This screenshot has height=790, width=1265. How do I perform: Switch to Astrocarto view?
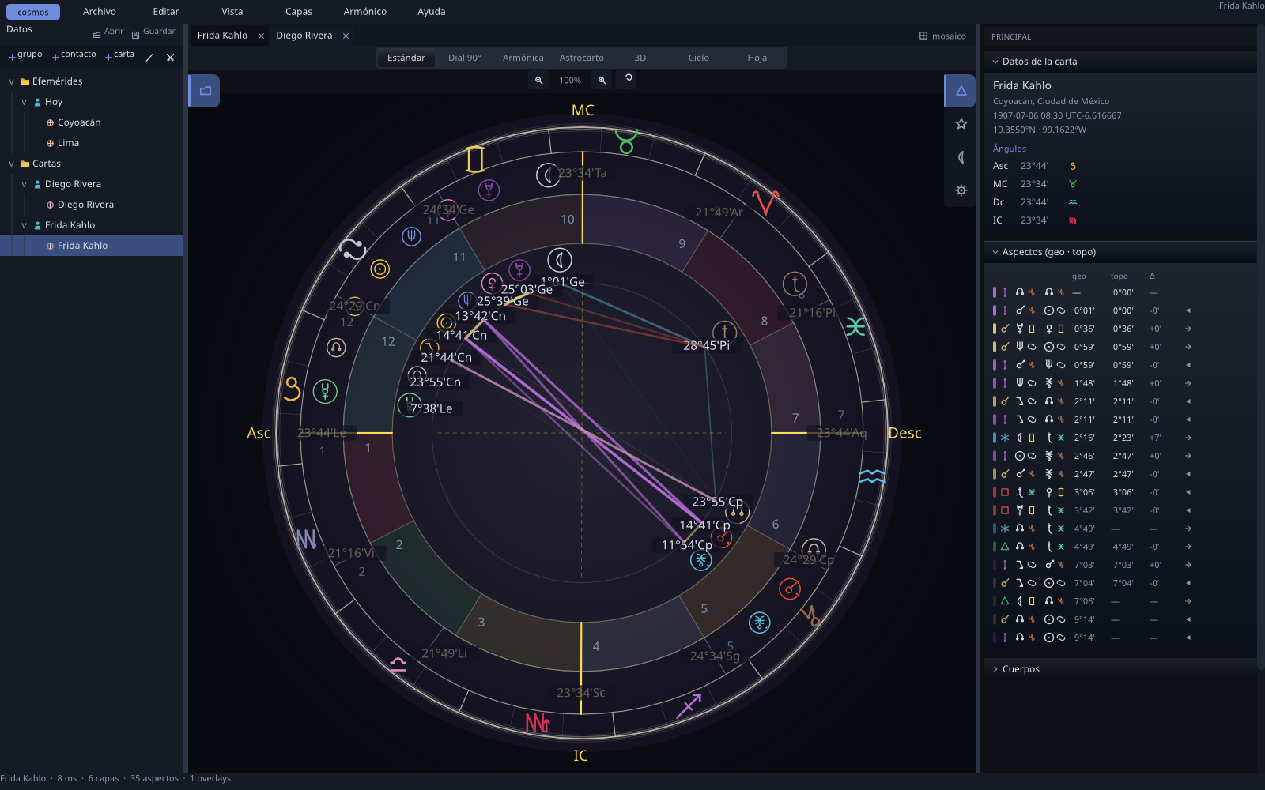[x=582, y=58]
